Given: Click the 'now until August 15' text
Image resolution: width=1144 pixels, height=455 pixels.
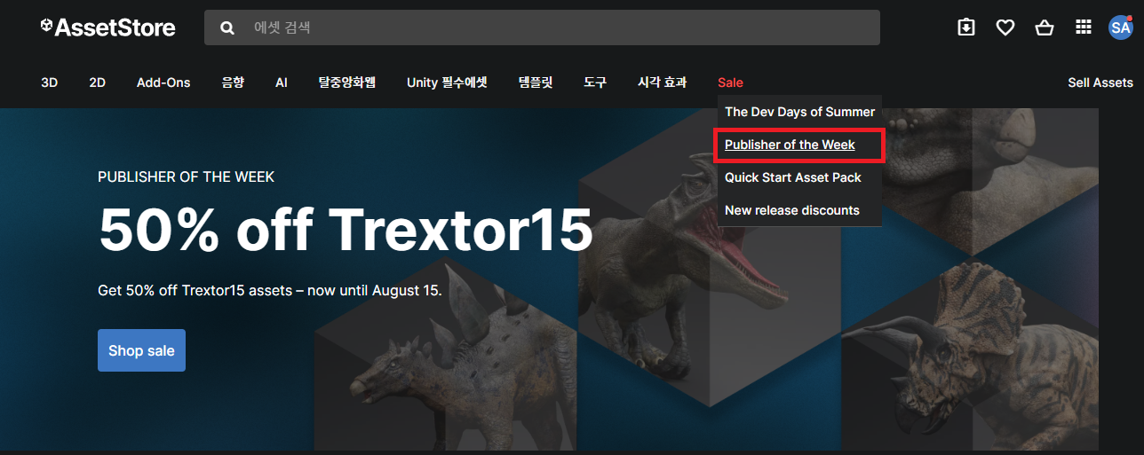Looking at the screenshot, I should coord(374,290).
